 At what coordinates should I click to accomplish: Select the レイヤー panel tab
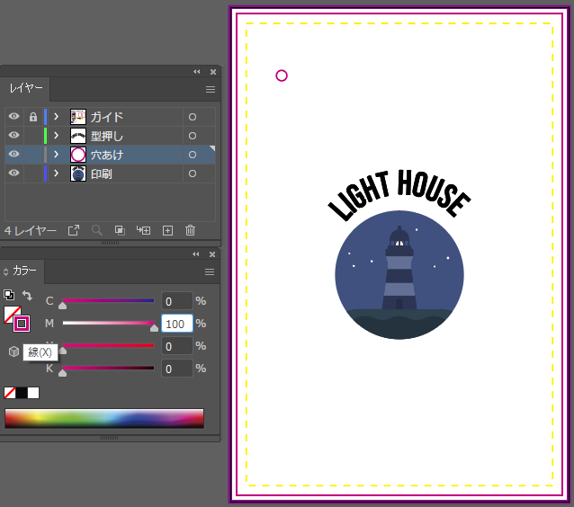coord(26,88)
